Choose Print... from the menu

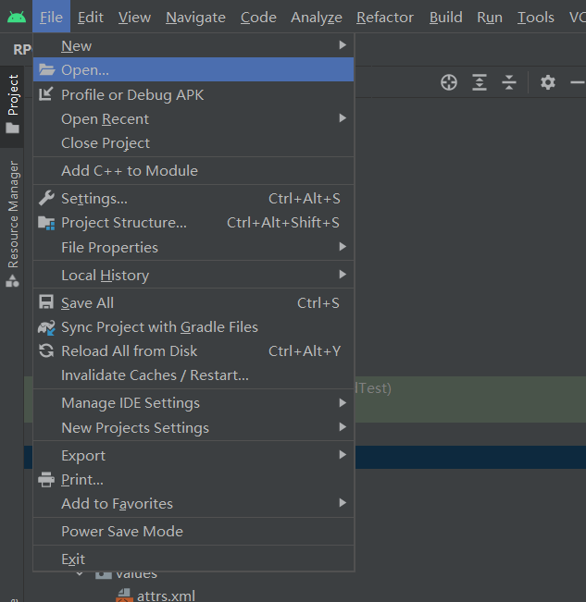coord(193,480)
